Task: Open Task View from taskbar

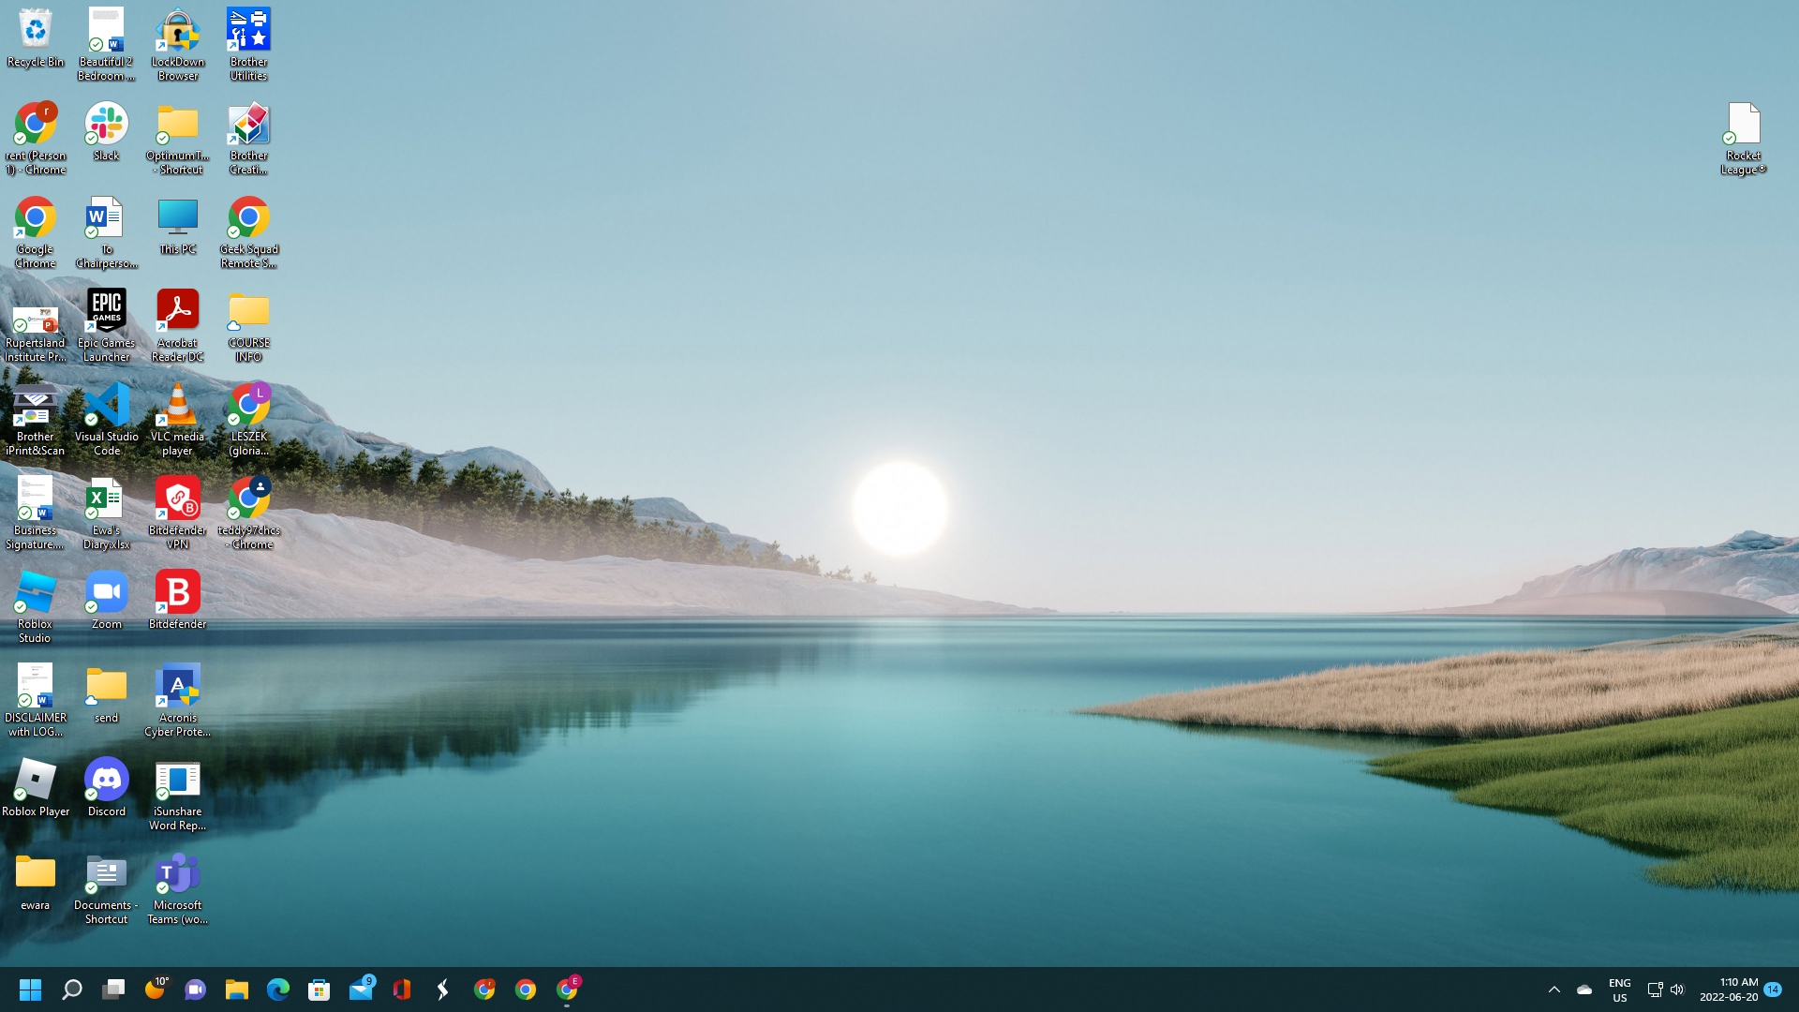Action: click(113, 990)
